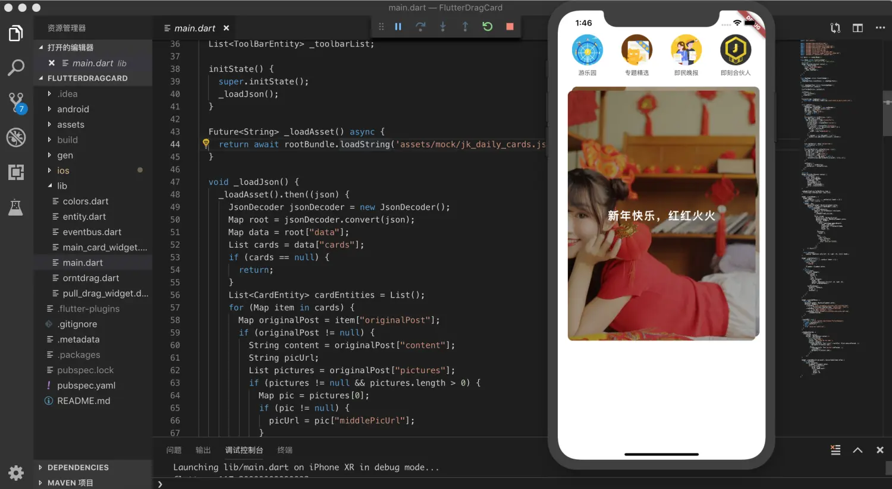The width and height of the screenshot is (892, 489).
Task: Switch to the 终端 panel tab
Action: tap(285, 450)
